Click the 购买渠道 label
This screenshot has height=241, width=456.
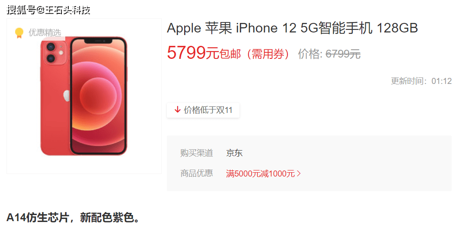[197, 153]
